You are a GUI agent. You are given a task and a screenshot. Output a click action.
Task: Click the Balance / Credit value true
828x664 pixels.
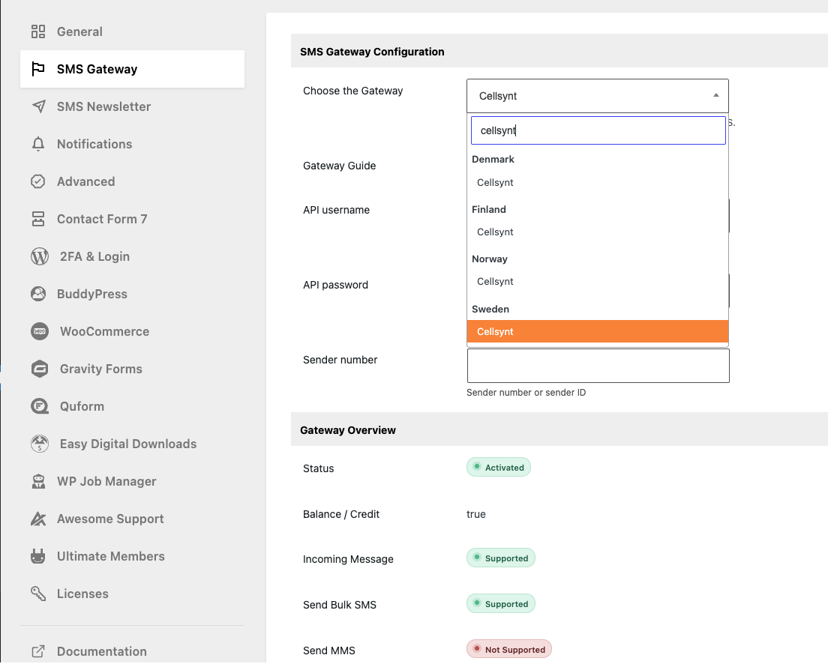coord(476,514)
